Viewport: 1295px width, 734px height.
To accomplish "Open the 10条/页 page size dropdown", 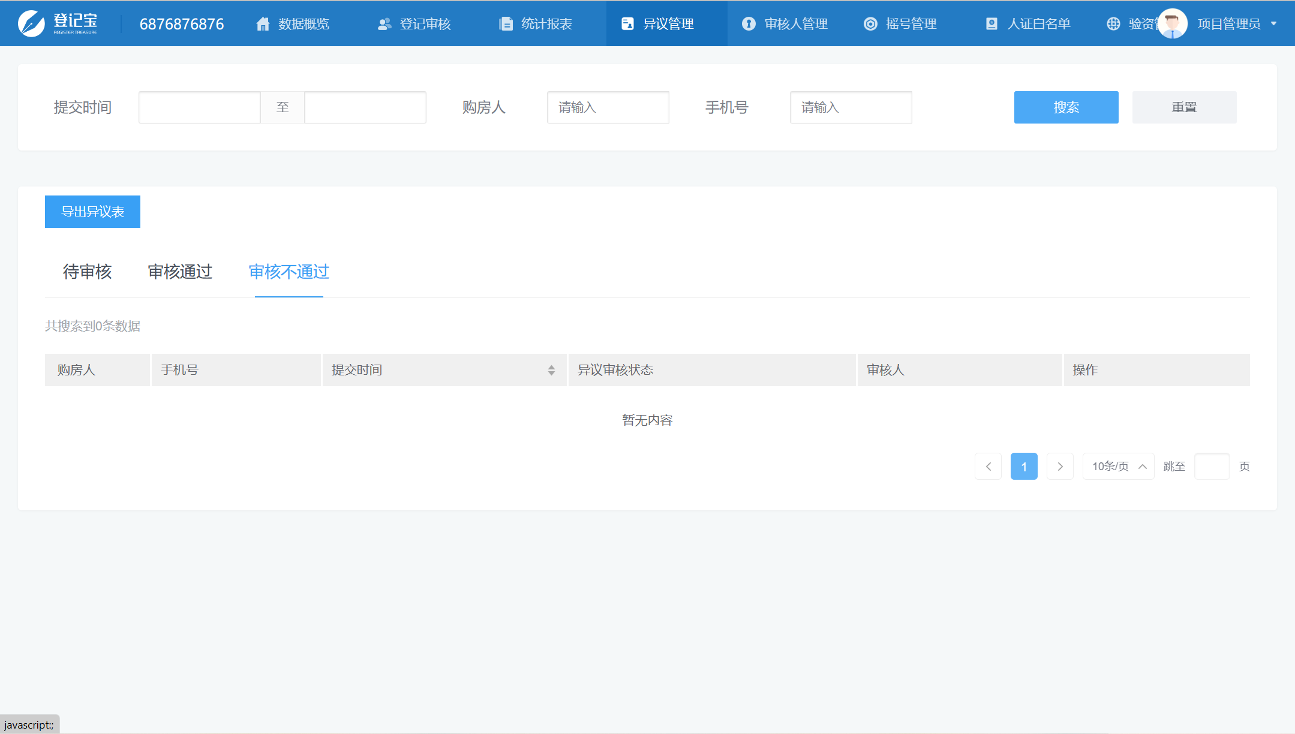I will click(1118, 466).
